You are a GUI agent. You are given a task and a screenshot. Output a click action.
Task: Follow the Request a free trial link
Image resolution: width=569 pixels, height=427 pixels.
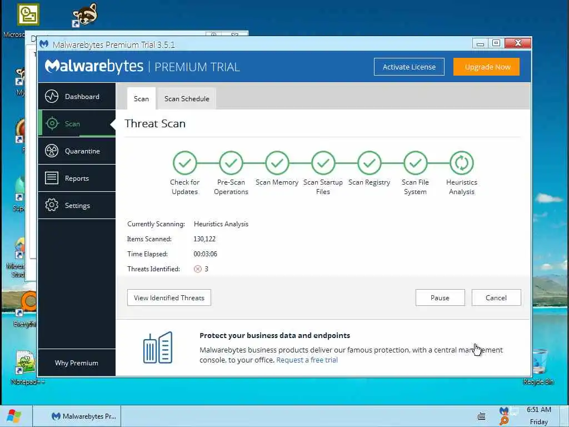(307, 360)
